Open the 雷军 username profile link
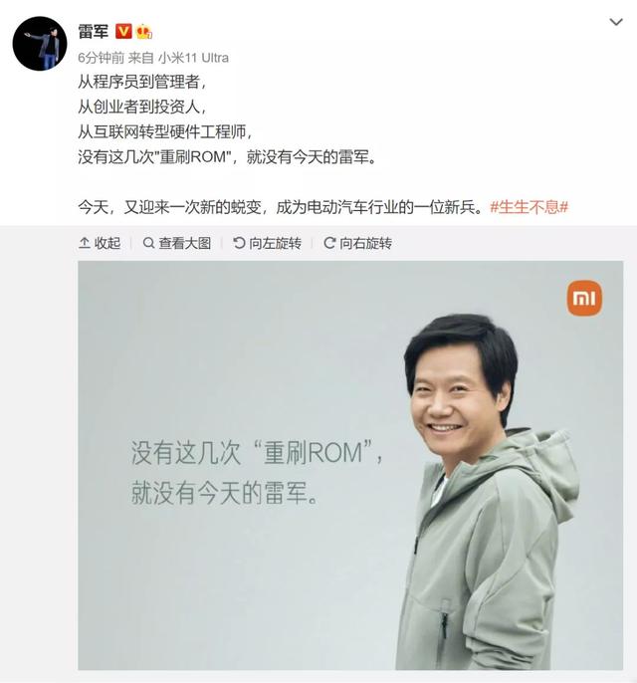 point(93,32)
